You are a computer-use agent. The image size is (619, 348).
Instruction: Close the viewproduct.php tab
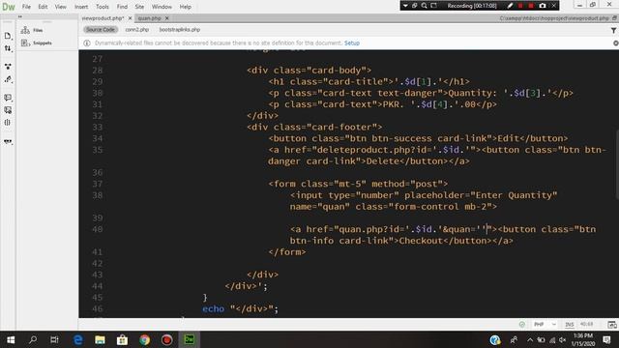(130, 18)
